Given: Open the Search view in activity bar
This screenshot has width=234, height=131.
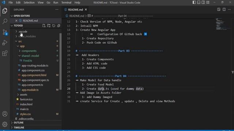Looking at the screenshot, I should (x=5, y=21).
